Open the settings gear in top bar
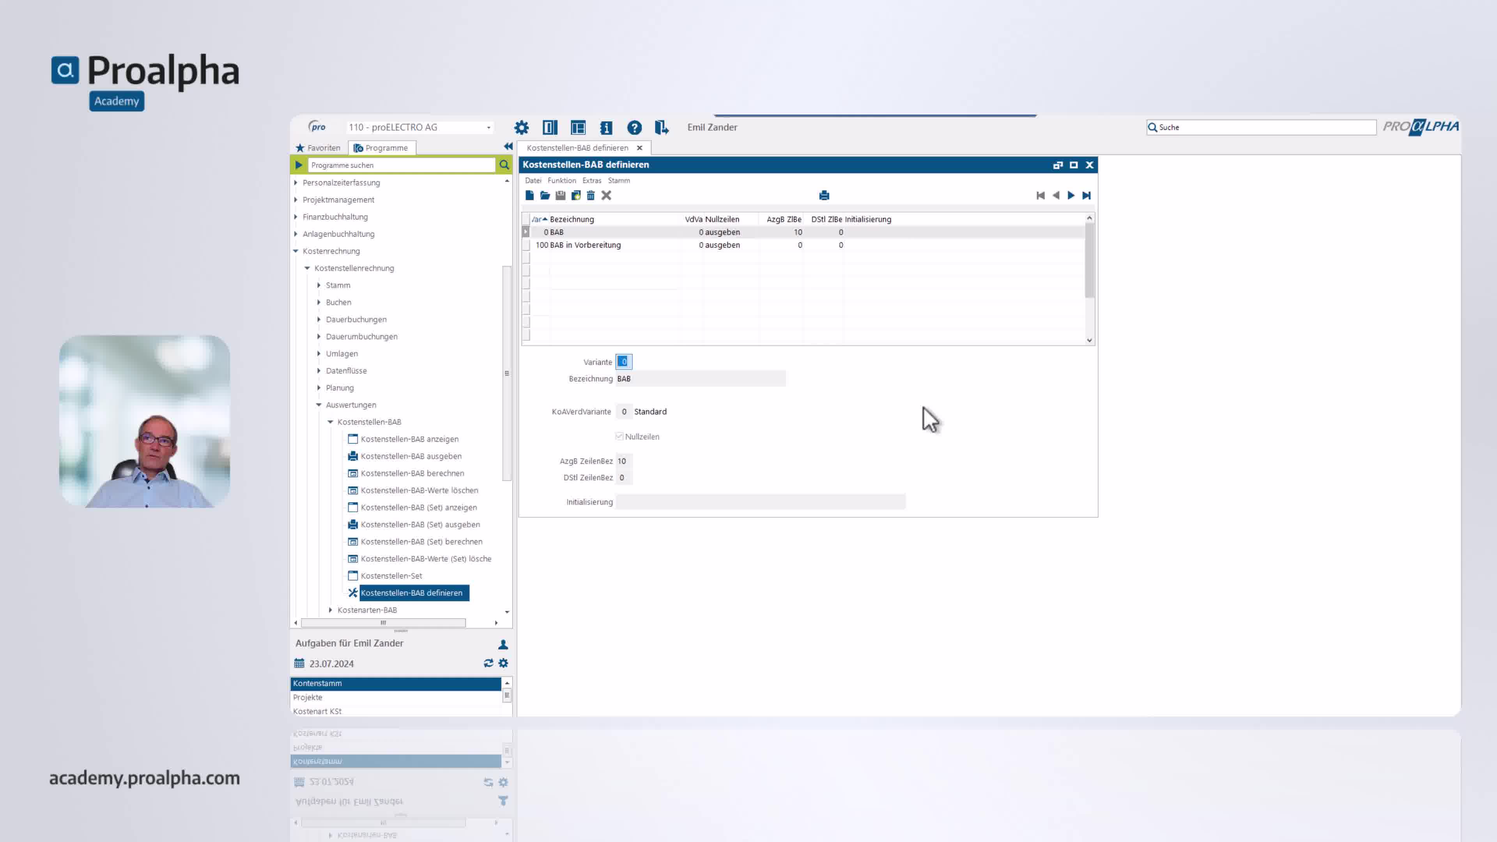 pyautogui.click(x=521, y=127)
